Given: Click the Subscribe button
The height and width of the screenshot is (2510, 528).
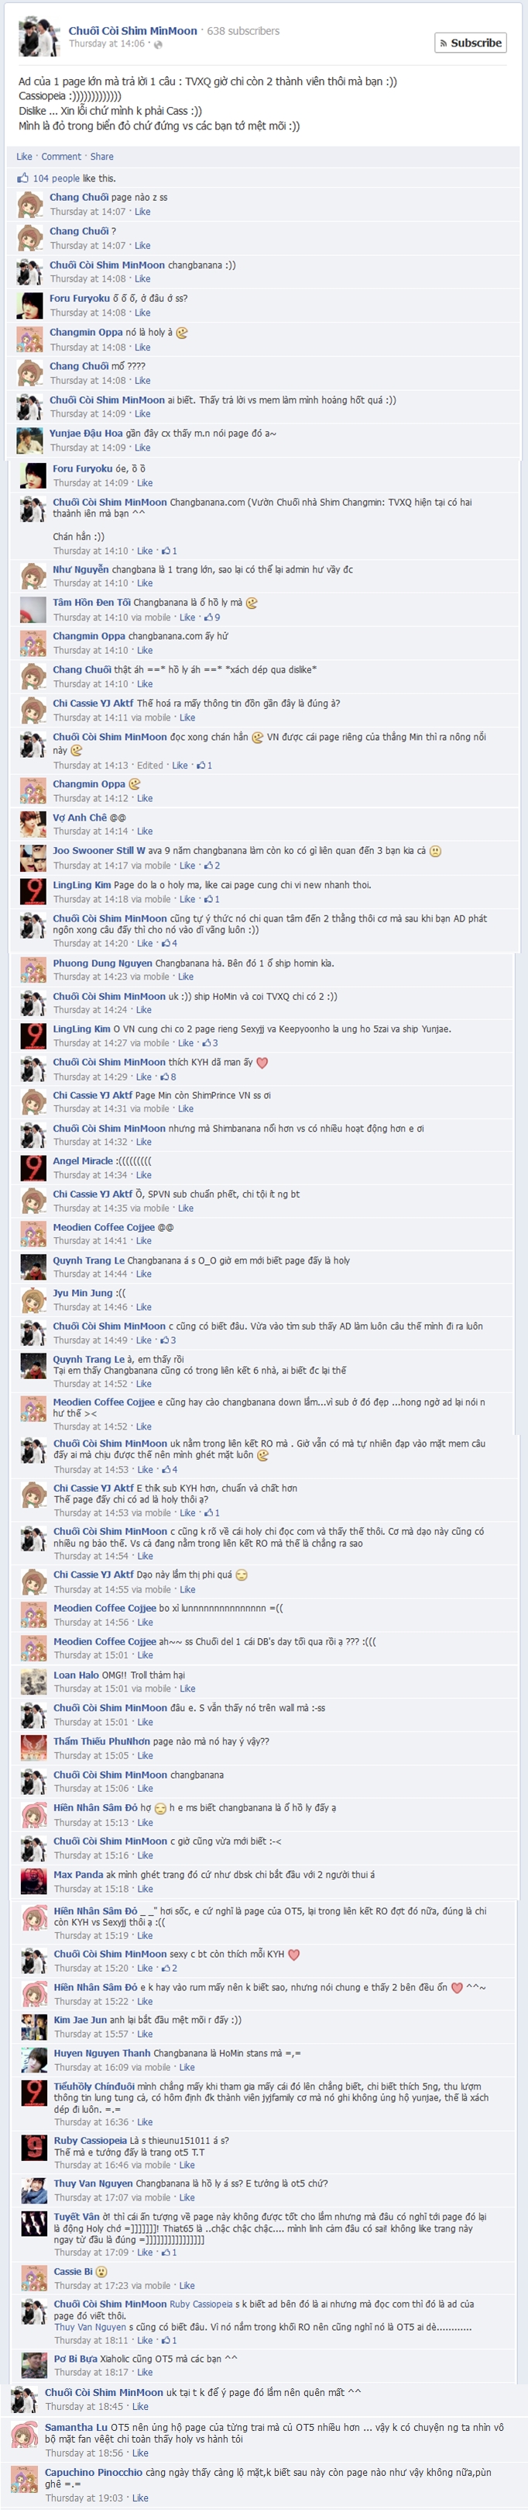Looking at the screenshot, I should [x=471, y=43].
